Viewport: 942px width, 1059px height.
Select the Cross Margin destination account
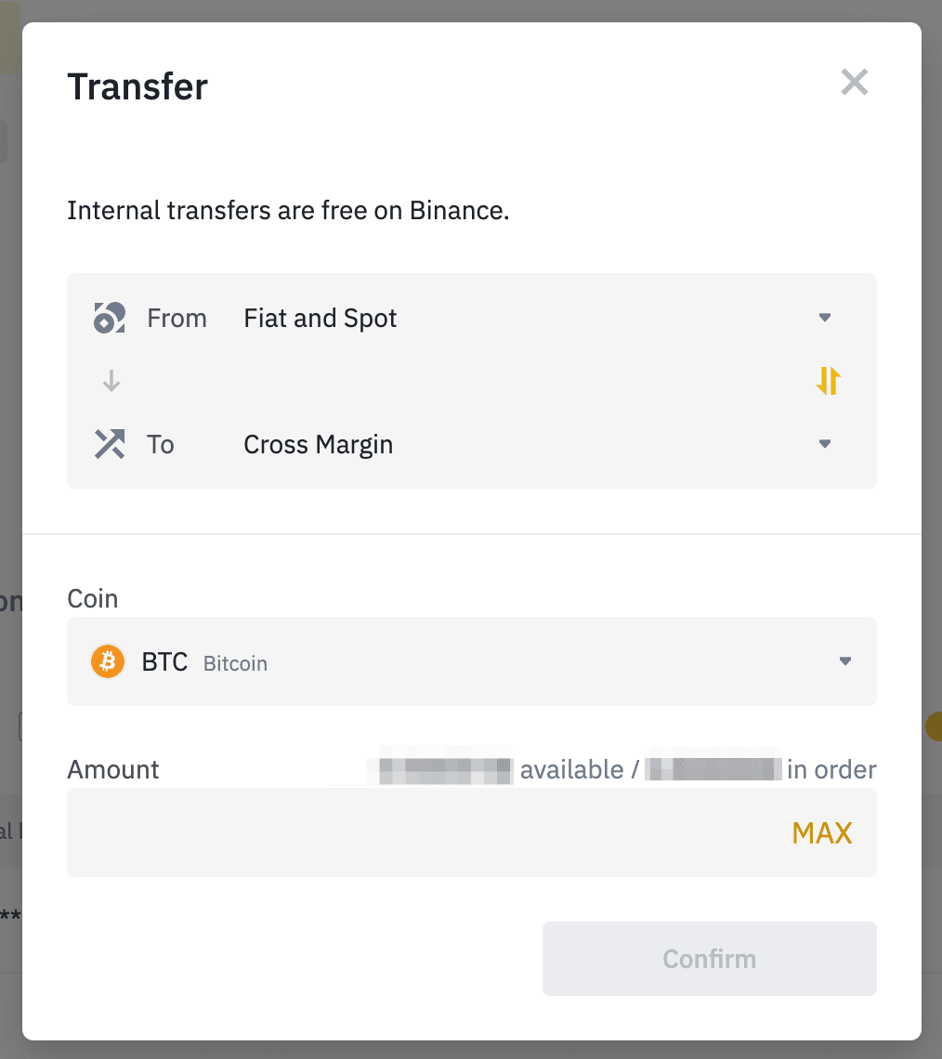(318, 445)
